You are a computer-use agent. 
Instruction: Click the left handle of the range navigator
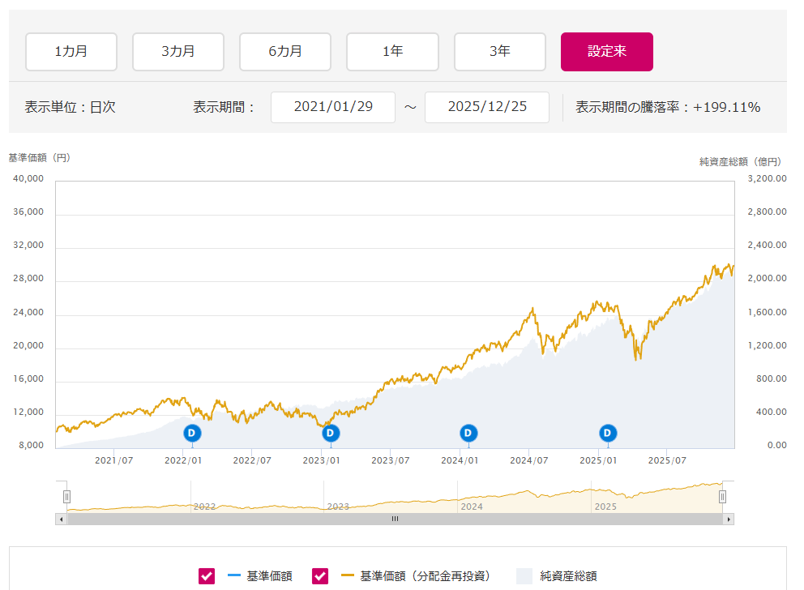[x=67, y=496]
